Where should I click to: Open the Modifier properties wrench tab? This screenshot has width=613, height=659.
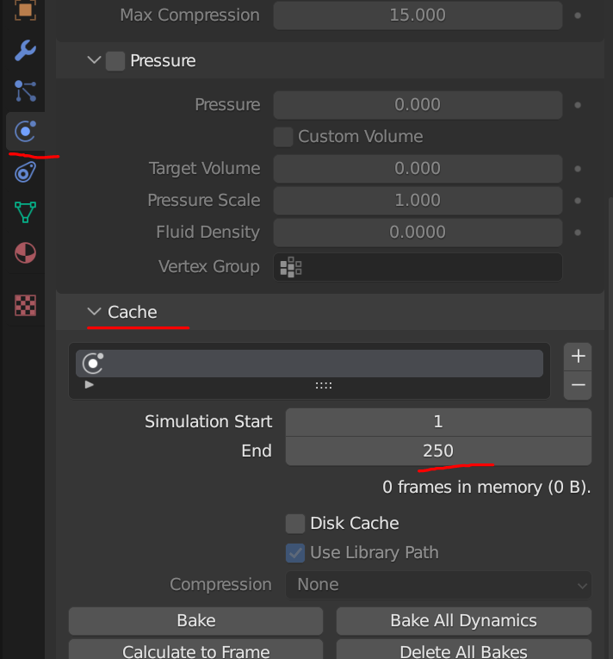(25, 50)
